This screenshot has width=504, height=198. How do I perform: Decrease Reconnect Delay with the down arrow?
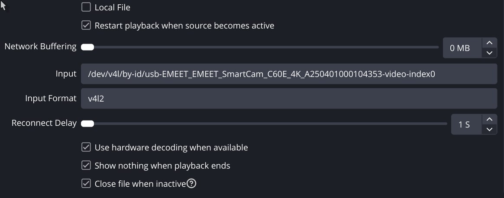click(489, 129)
